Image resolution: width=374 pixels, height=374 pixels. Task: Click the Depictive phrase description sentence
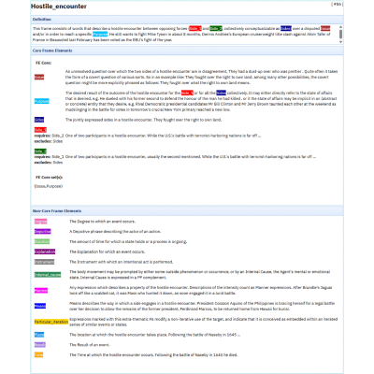115,232
